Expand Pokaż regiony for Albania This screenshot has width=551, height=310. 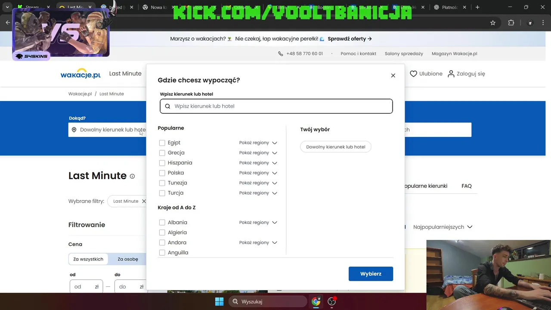pos(258,223)
